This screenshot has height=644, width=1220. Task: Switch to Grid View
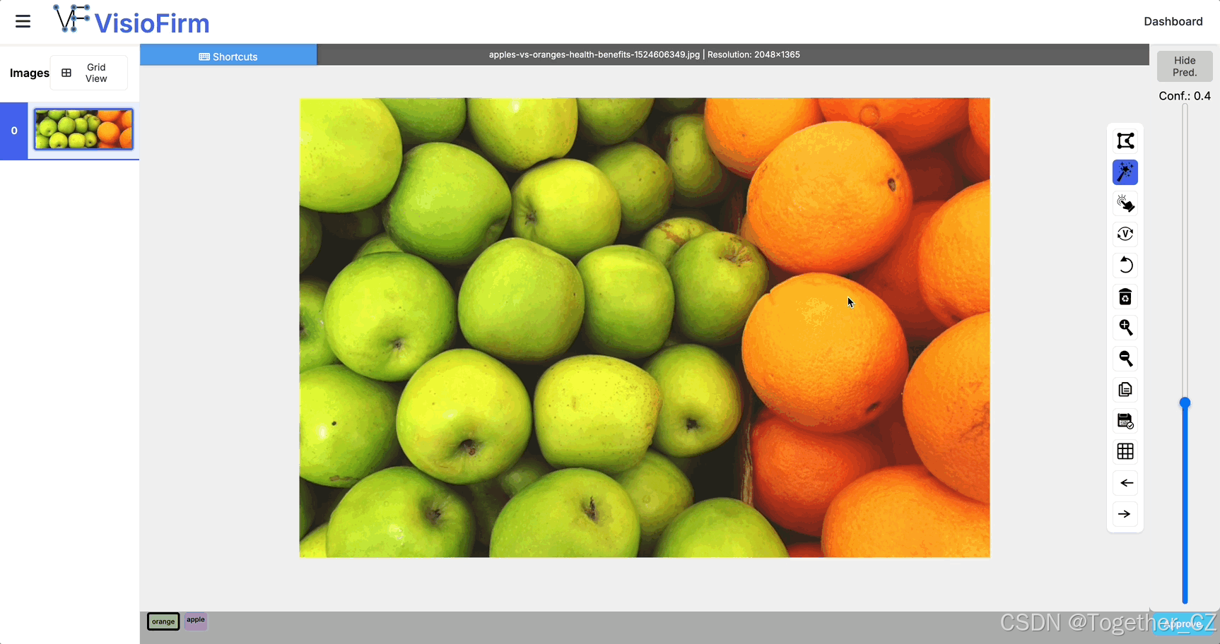point(89,73)
